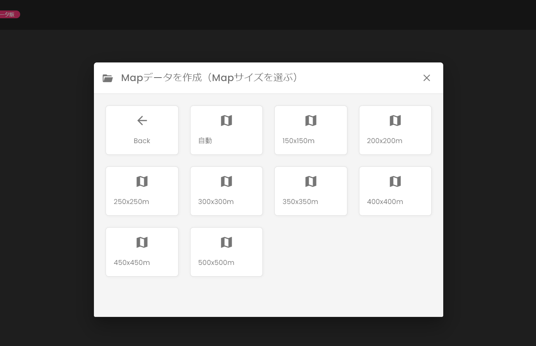Select the 200x200m map size
This screenshot has width=536, height=346.
point(395,130)
